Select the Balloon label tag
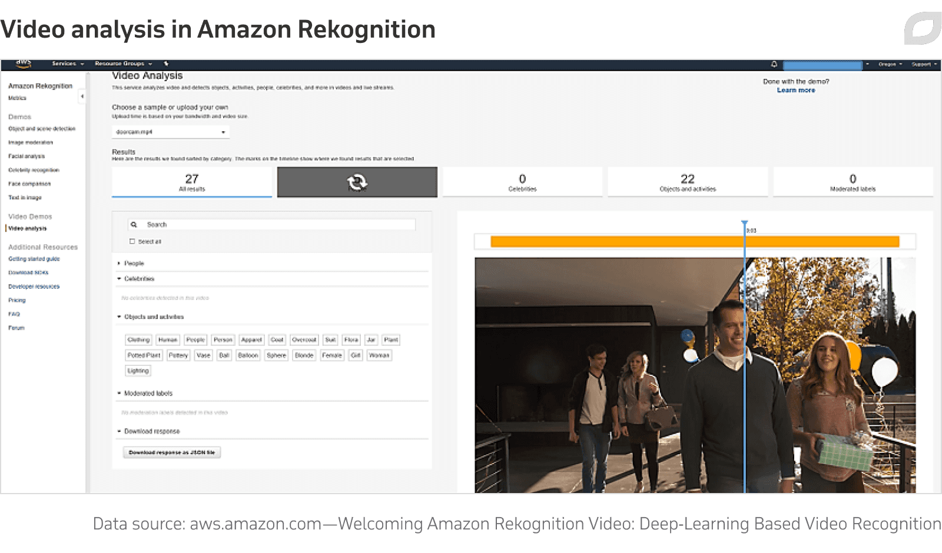942x553 pixels. point(248,355)
